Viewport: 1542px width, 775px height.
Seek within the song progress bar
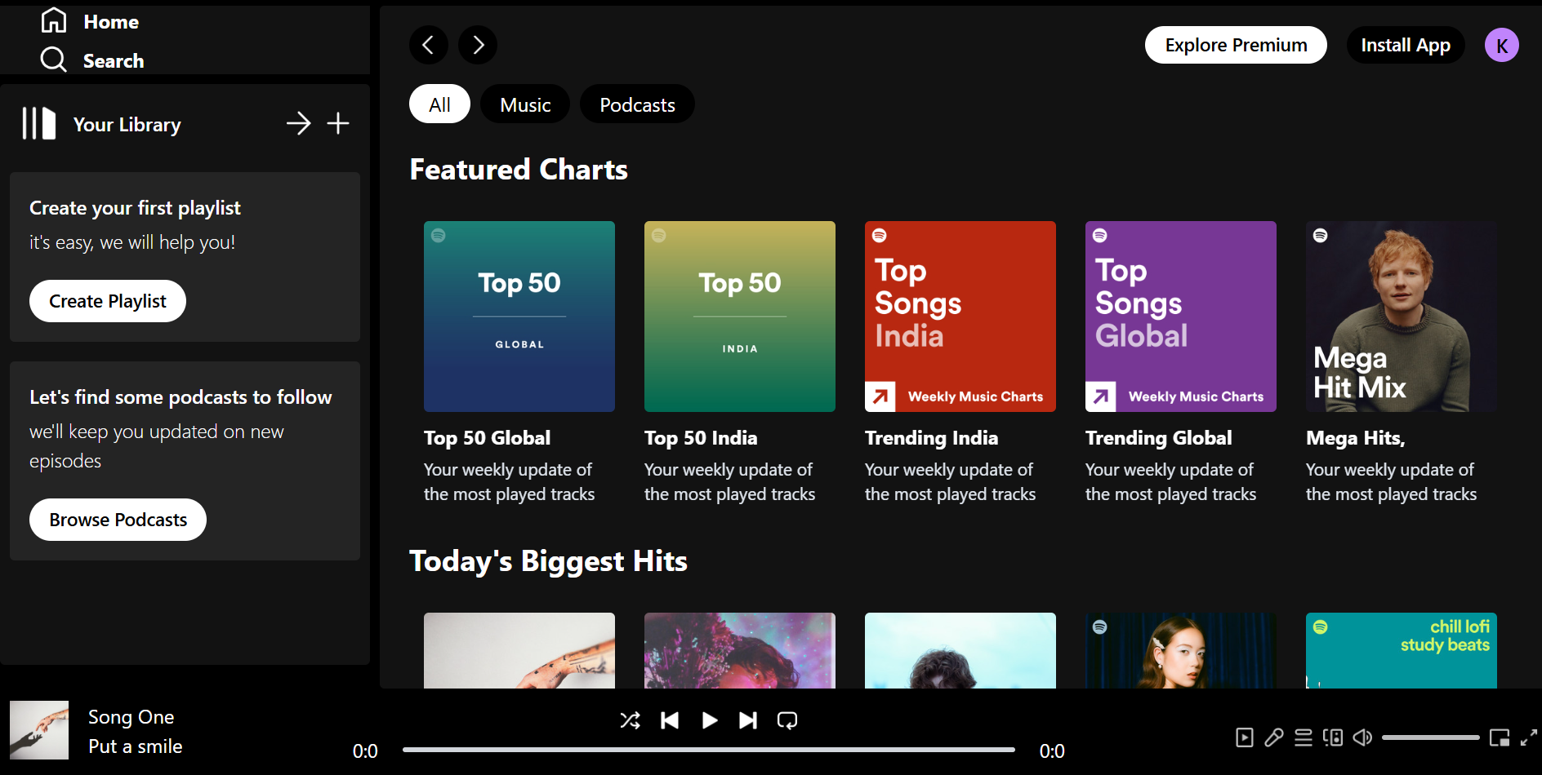tap(709, 750)
